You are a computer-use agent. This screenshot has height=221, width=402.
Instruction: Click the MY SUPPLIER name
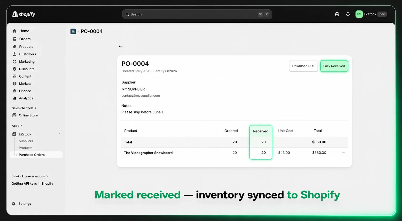133,89
